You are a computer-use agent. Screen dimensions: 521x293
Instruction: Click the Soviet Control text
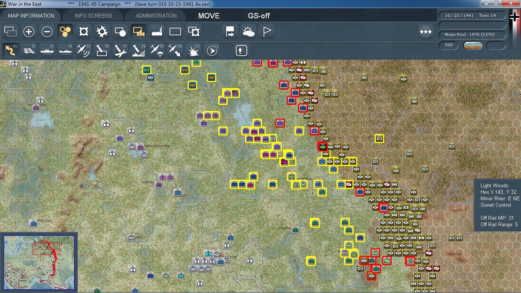[x=496, y=205]
